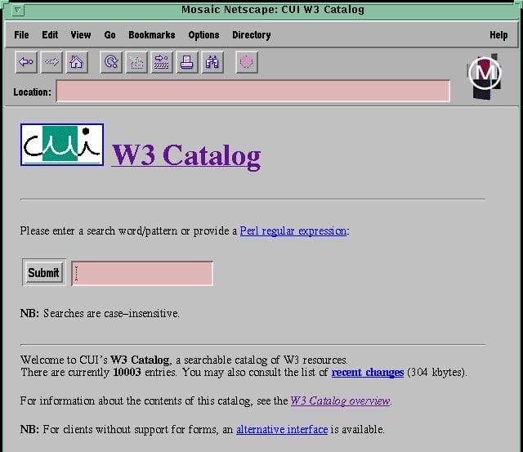Image resolution: width=523 pixels, height=452 pixels.
Task: Click the 'Searches are case-insensitive.' note
Action: pyautogui.click(x=111, y=314)
